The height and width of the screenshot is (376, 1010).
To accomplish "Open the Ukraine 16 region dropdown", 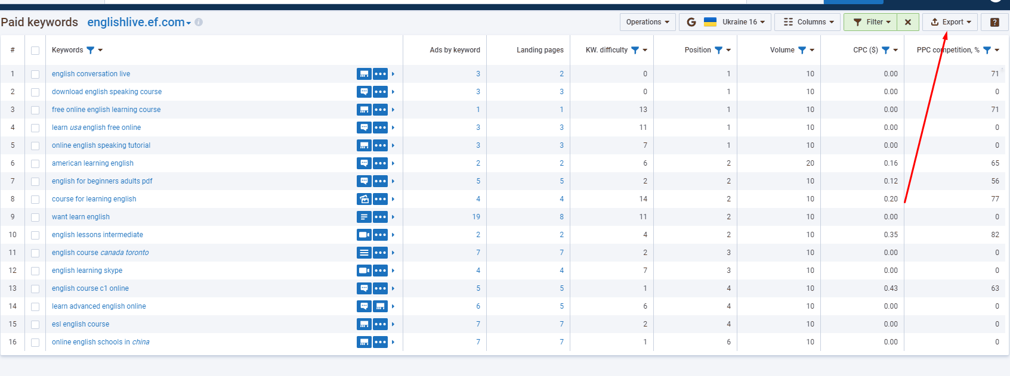I will click(x=725, y=22).
